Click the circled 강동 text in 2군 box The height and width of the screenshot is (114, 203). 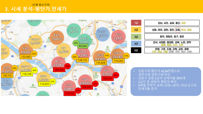click(178, 30)
